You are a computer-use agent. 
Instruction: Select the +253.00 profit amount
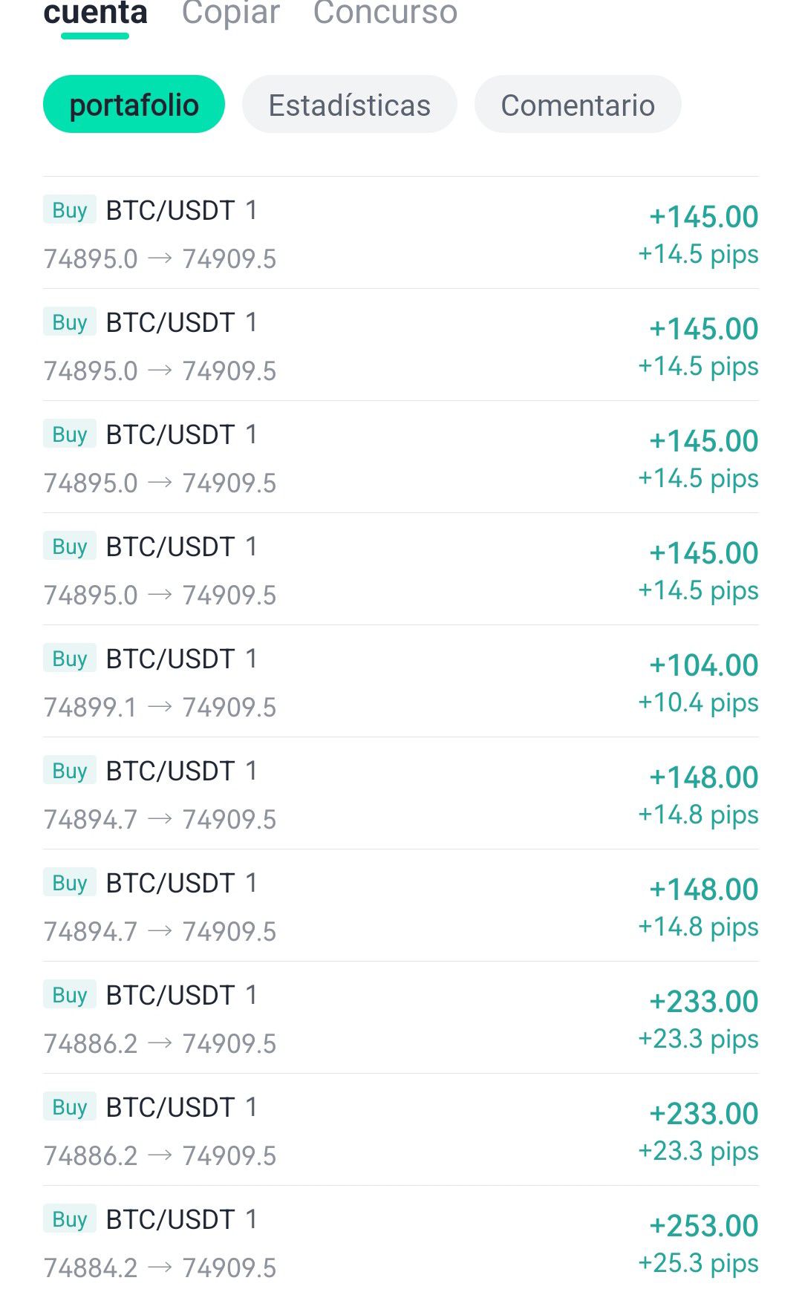[x=703, y=1226]
